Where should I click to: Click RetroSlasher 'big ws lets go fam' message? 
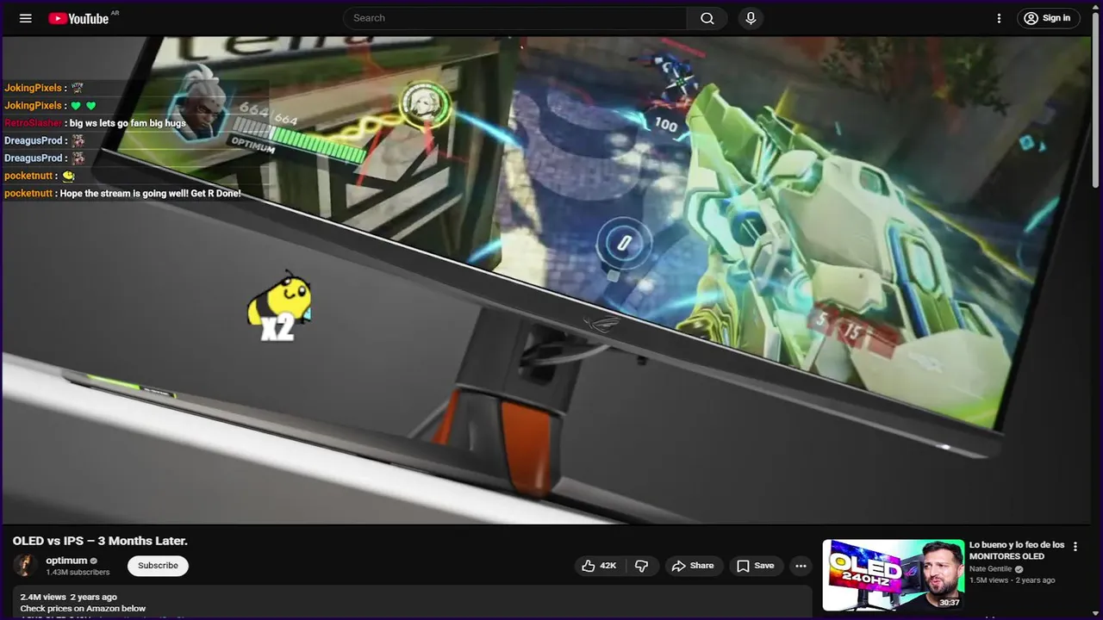point(95,123)
